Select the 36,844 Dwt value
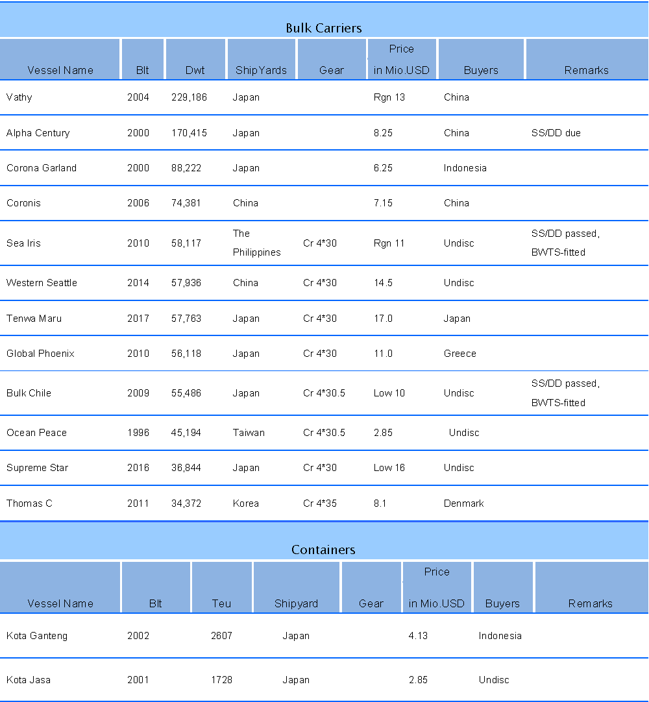Viewport: 649px width, 702px height. point(186,468)
